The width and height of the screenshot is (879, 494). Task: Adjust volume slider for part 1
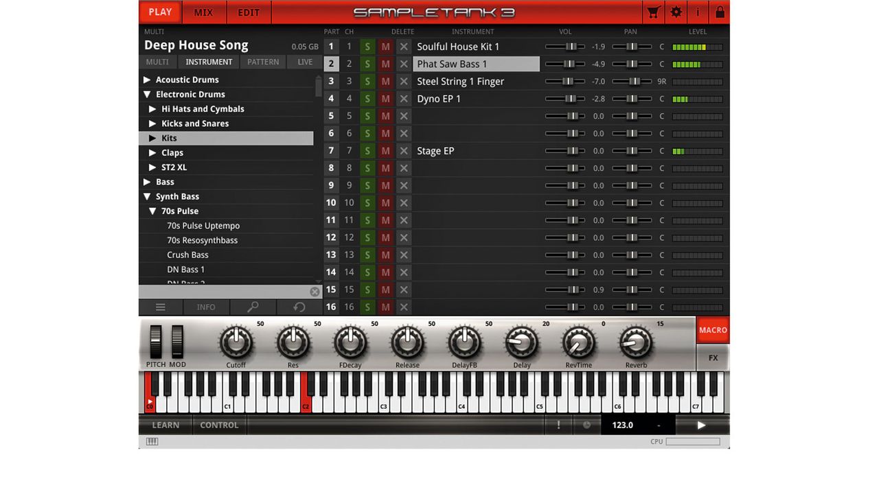click(x=565, y=47)
